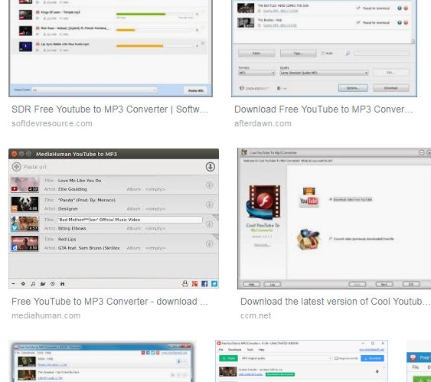
Task: Click the settings gear icon in MediaHuman toolbar
Action: [x=23, y=283]
